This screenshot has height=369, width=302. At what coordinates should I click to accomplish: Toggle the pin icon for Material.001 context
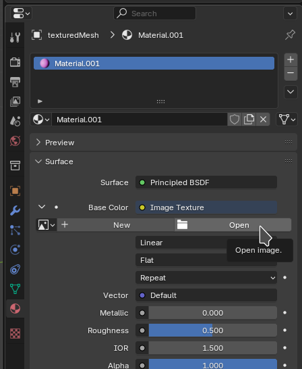290,35
